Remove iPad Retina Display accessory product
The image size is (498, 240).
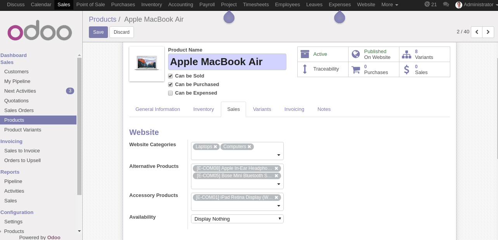276,197
